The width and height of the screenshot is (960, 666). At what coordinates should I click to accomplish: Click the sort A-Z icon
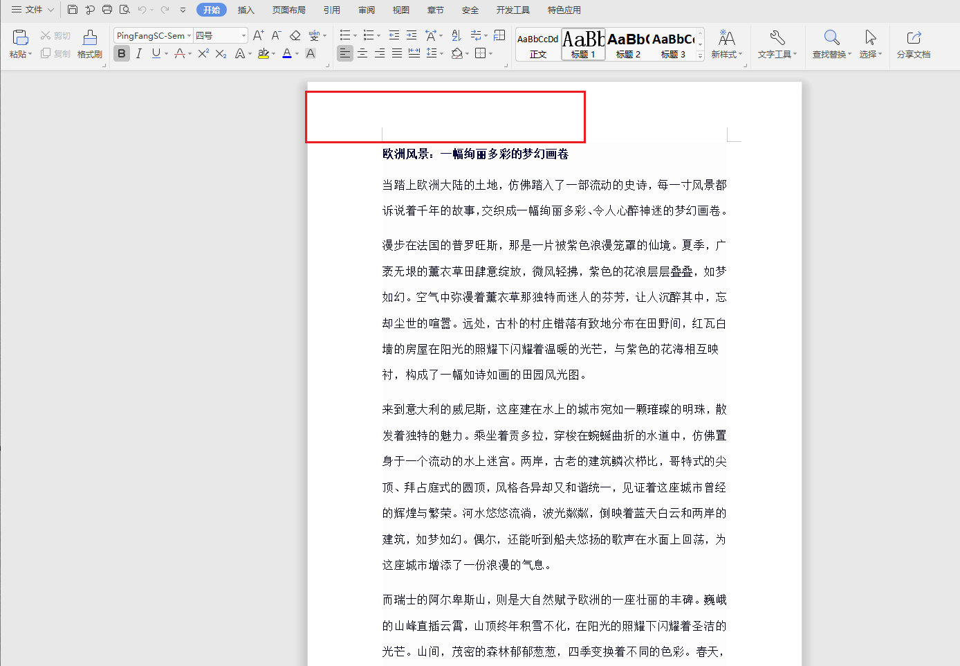point(456,35)
